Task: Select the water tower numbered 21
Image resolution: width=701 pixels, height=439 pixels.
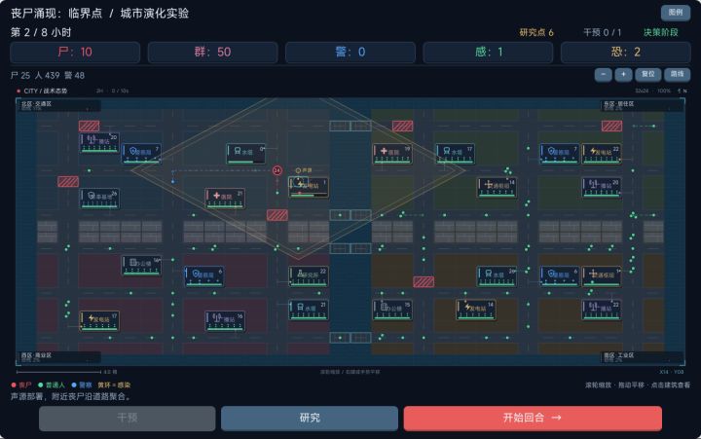Action: tap(309, 310)
